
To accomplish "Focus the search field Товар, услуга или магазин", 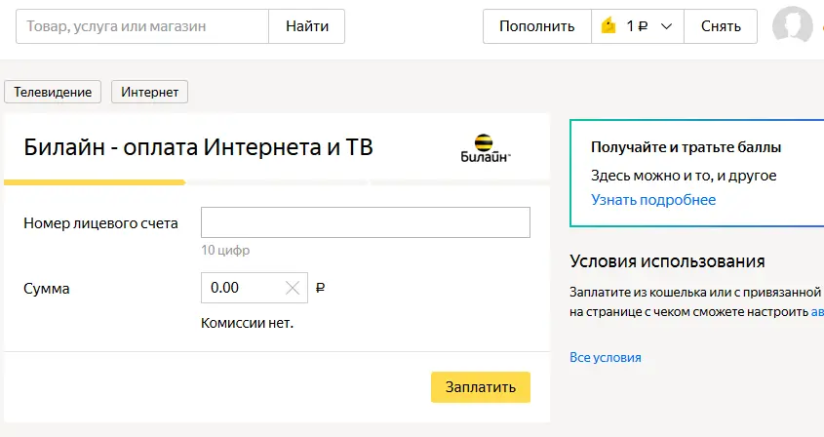I will coord(142,26).
